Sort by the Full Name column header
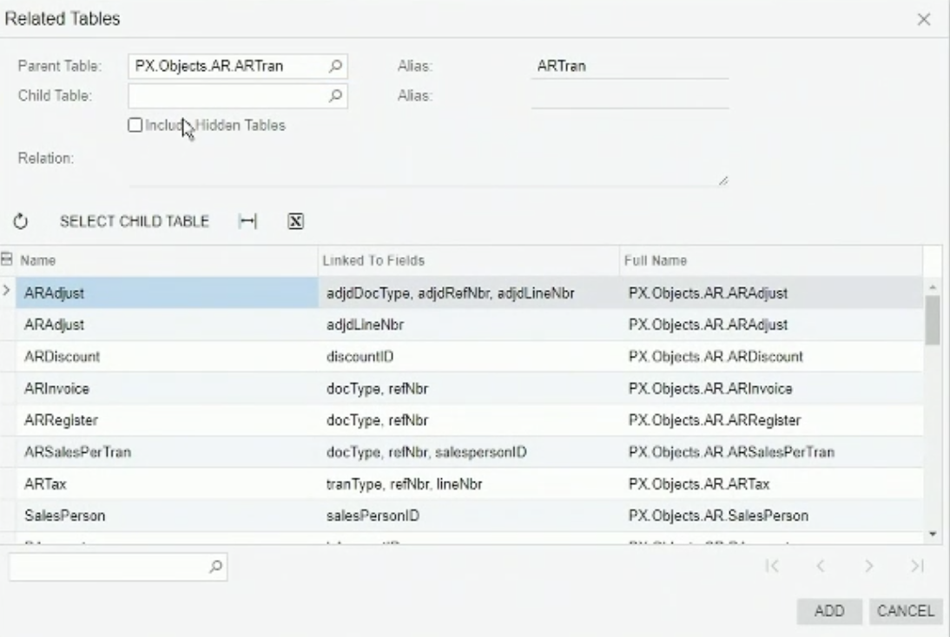 point(769,260)
